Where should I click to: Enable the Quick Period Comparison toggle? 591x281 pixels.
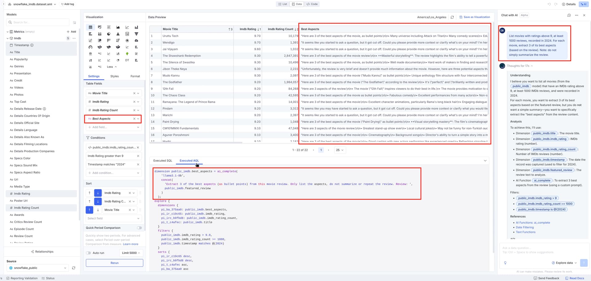(x=139, y=228)
